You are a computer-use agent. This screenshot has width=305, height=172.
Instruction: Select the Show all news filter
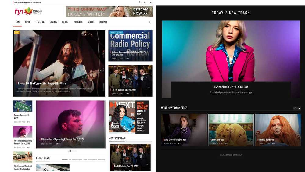coord(65,159)
